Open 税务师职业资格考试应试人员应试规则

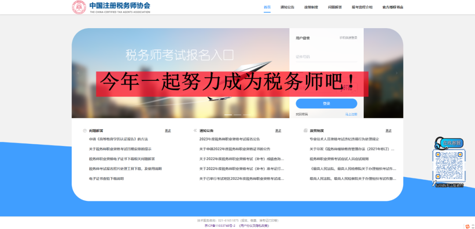point(339,159)
